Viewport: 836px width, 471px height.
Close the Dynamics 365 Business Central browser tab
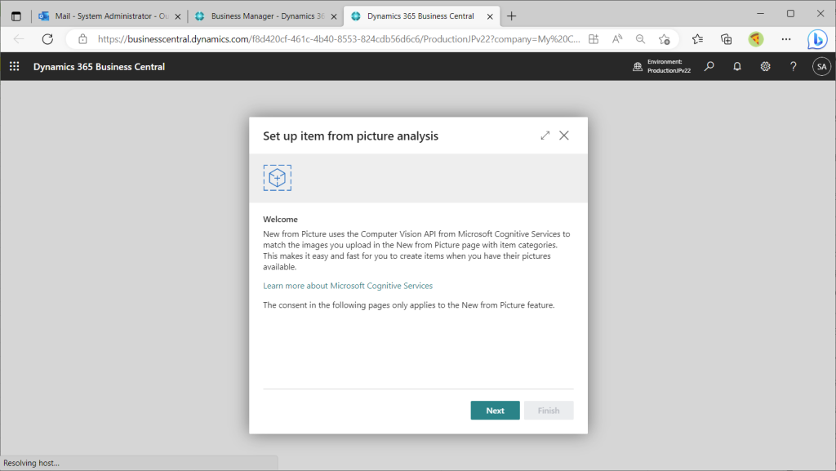point(490,16)
